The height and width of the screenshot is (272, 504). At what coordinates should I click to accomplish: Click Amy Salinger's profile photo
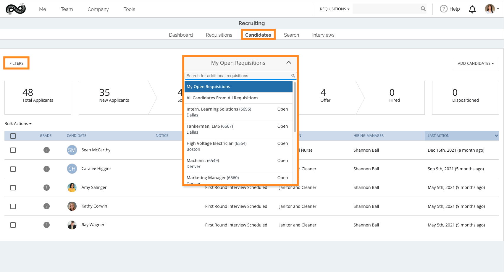click(72, 187)
